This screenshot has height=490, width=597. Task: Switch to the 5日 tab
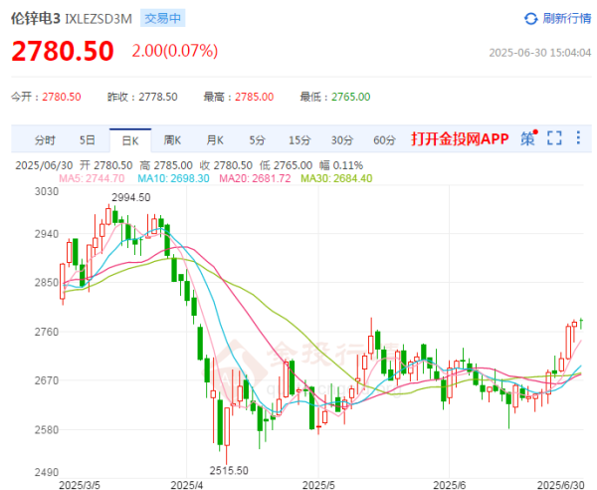[88, 140]
